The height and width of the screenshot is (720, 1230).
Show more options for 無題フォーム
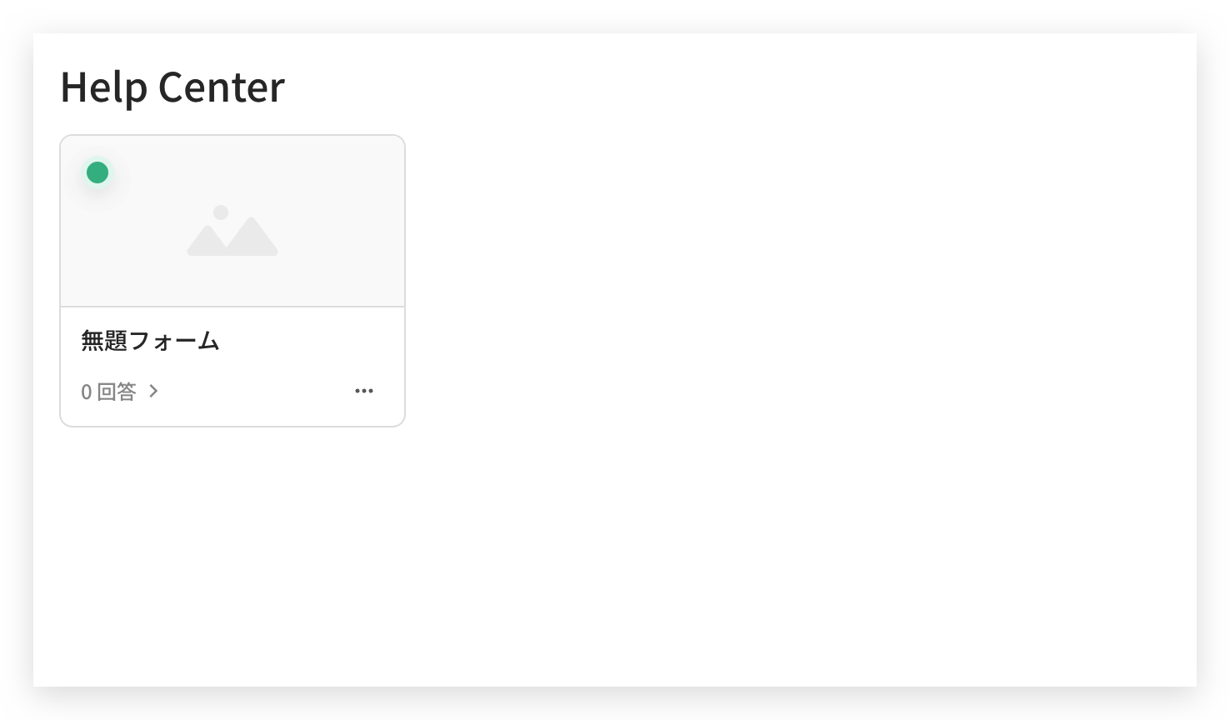(364, 391)
